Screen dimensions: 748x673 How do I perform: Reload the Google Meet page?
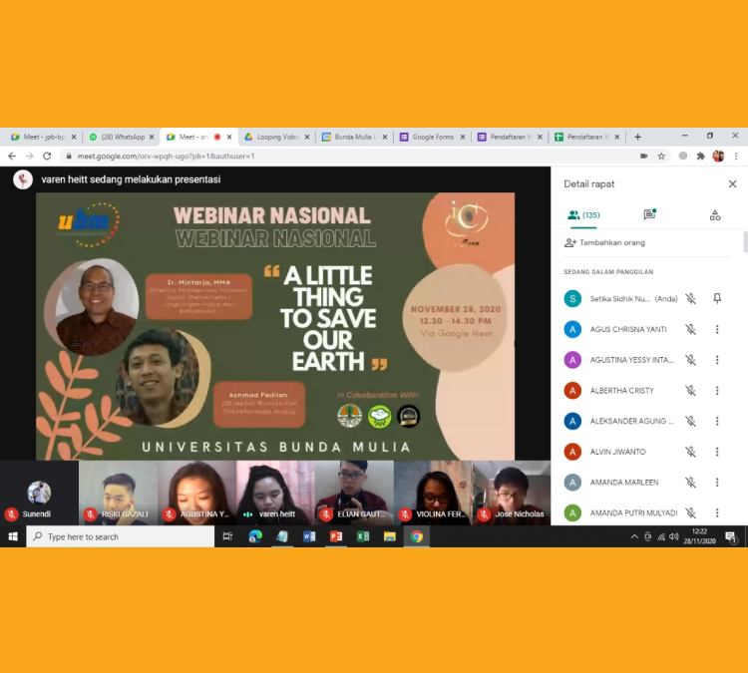[x=47, y=156]
